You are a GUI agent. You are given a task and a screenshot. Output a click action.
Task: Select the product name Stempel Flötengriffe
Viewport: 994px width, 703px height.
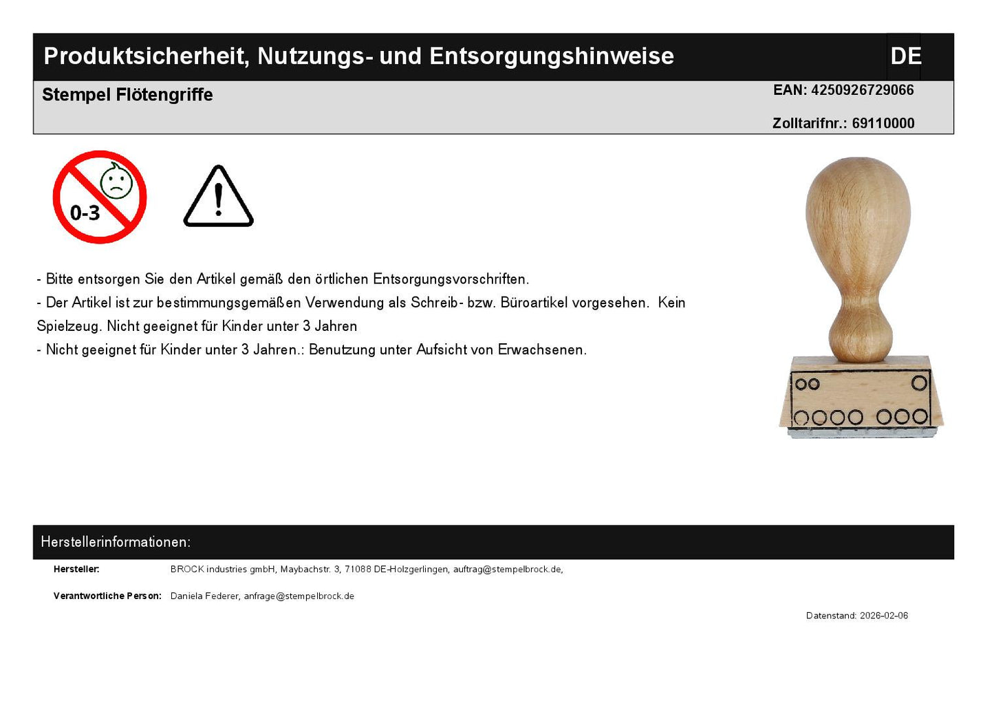pyautogui.click(x=127, y=95)
